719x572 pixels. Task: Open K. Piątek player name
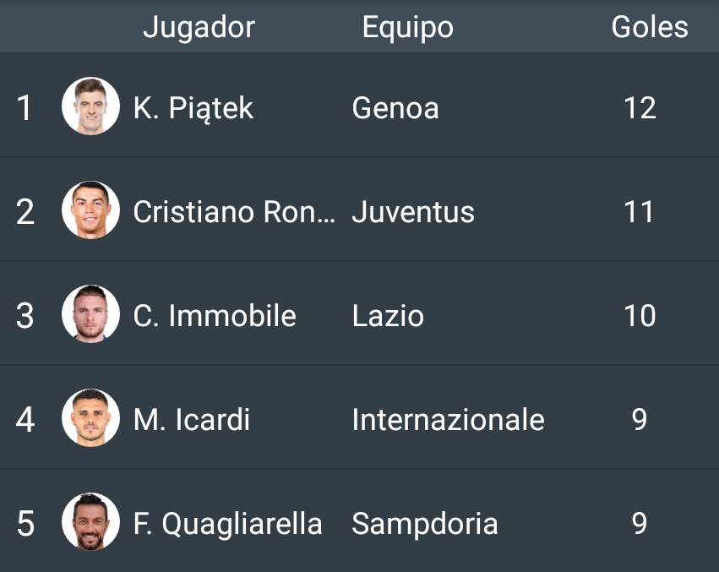point(193,109)
